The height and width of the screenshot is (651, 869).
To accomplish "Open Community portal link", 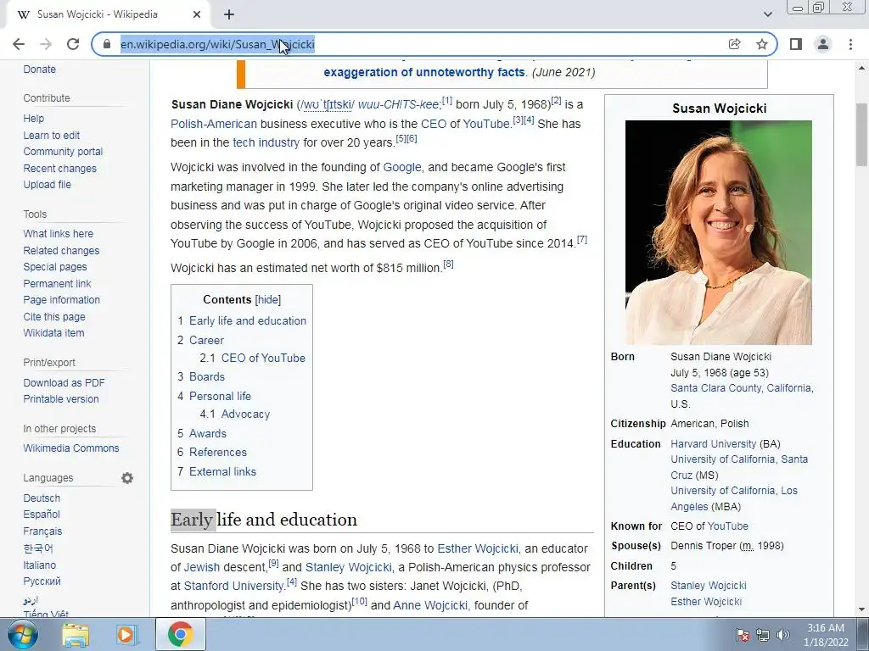I will pyautogui.click(x=63, y=152).
